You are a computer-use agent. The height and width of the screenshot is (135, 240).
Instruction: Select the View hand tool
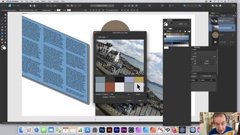2,42
